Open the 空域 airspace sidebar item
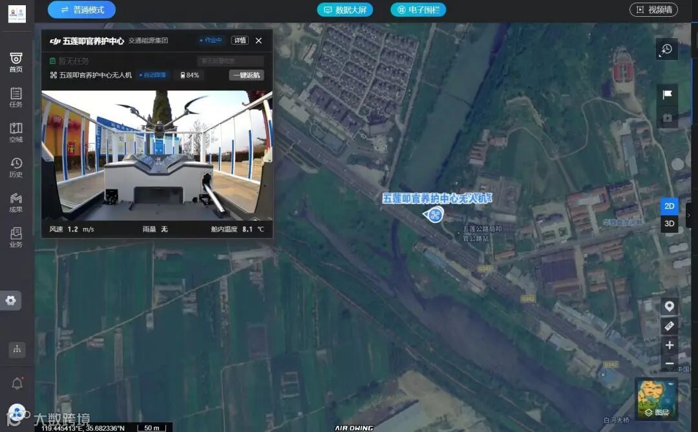The image size is (698, 432). coord(16,132)
